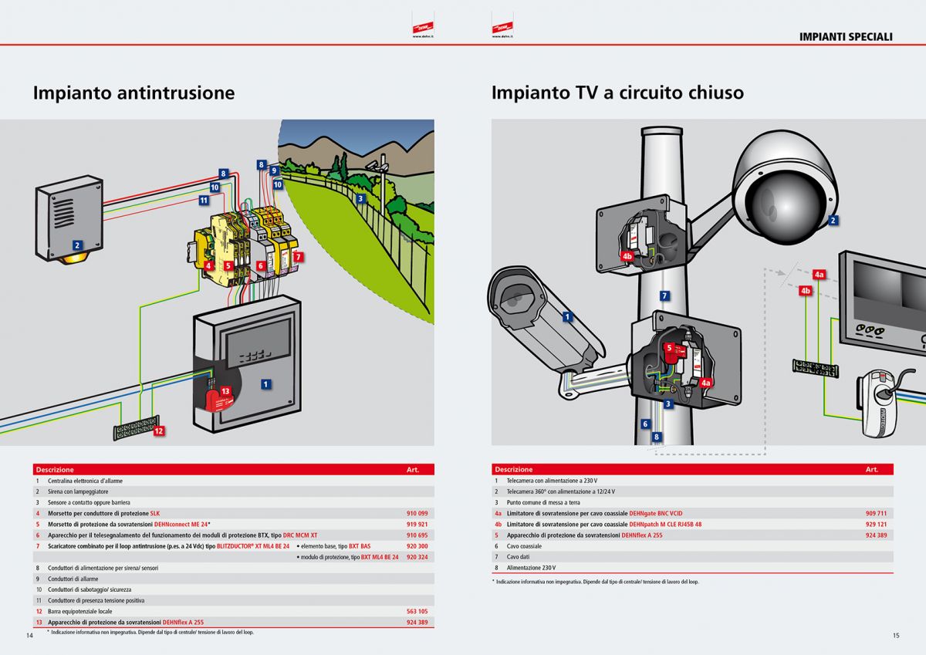
Task: Click article number 563 105
Action: coord(417,611)
